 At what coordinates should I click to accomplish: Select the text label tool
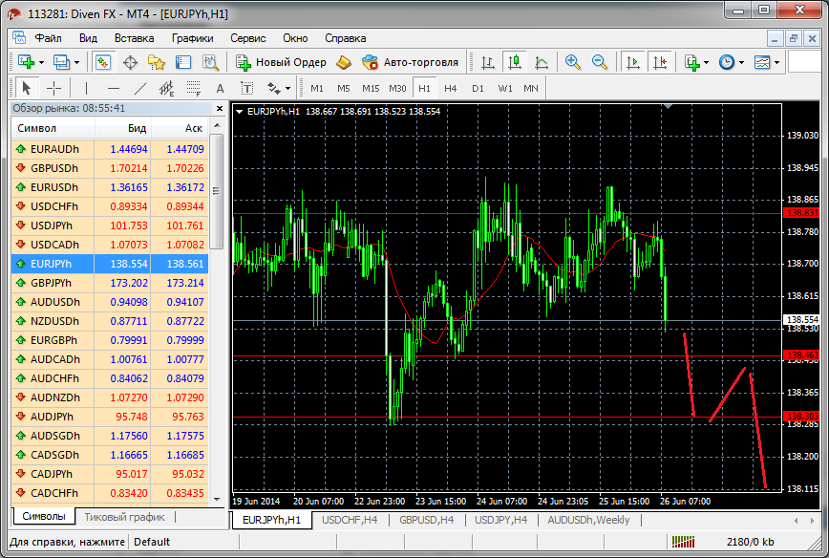coord(247,88)
